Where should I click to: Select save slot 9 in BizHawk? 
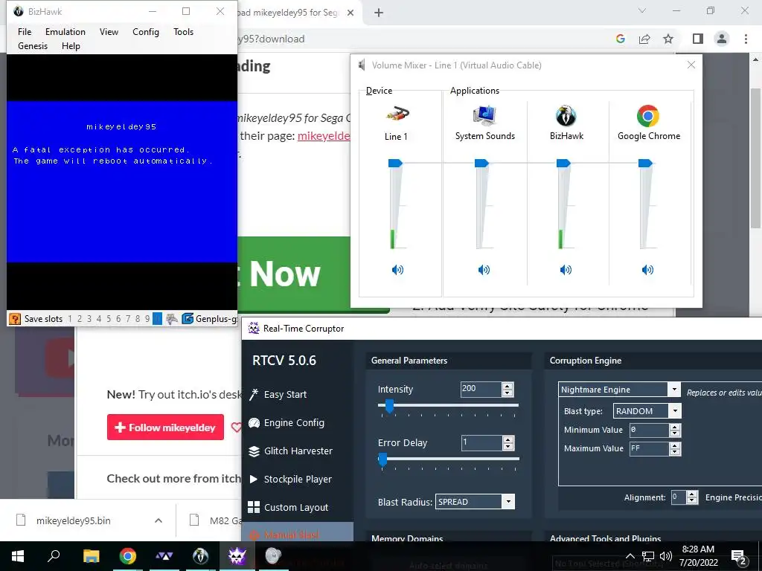point(147,318)
